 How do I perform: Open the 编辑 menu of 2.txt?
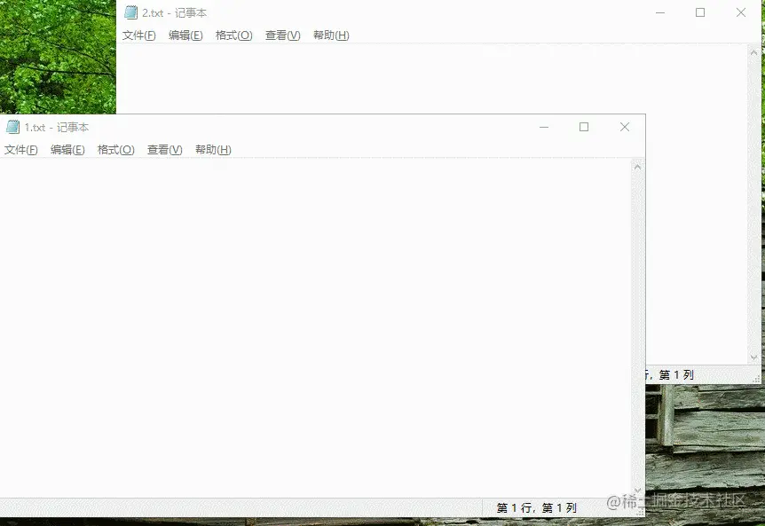(185, 35)
